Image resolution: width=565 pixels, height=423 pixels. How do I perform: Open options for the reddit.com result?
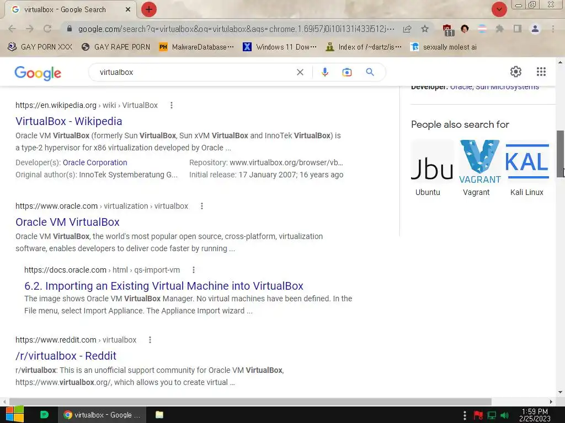click(150, 339)
